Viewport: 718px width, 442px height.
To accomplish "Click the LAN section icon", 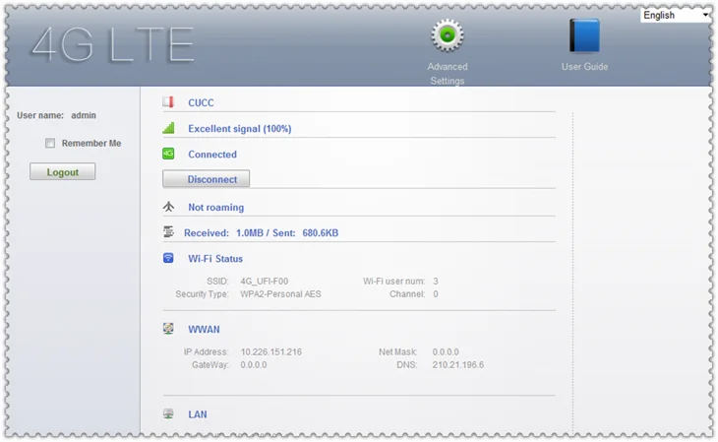I will 168,414.
